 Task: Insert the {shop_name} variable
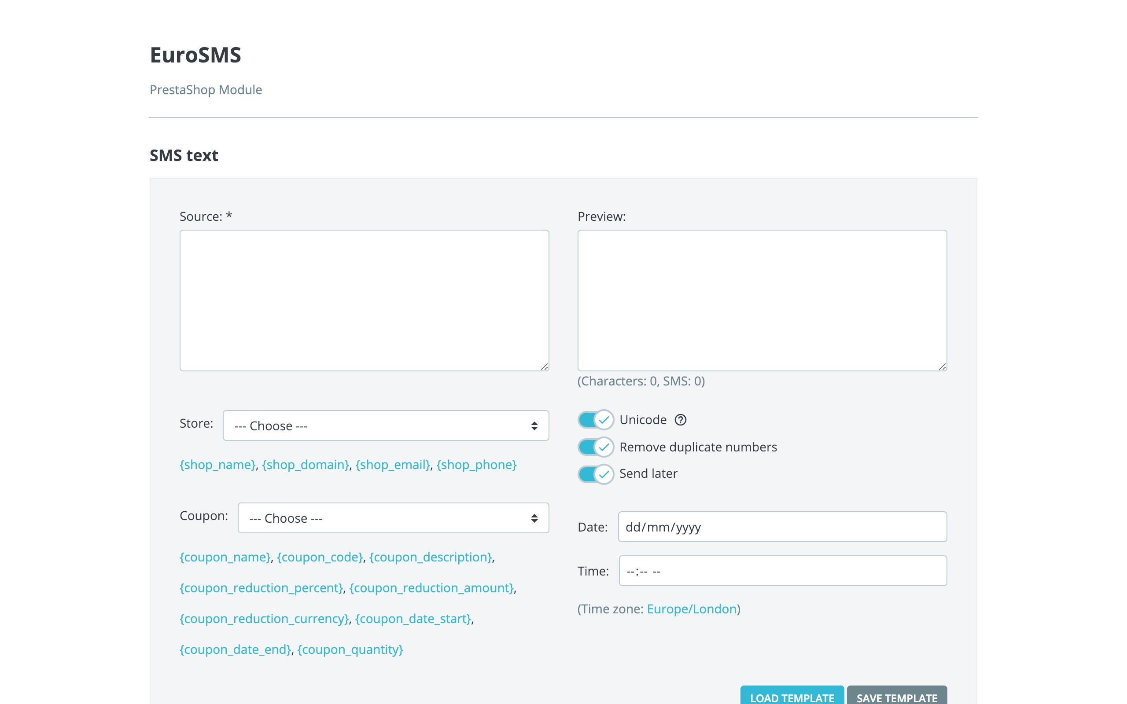pyautogui.click(x=217, y=465)
